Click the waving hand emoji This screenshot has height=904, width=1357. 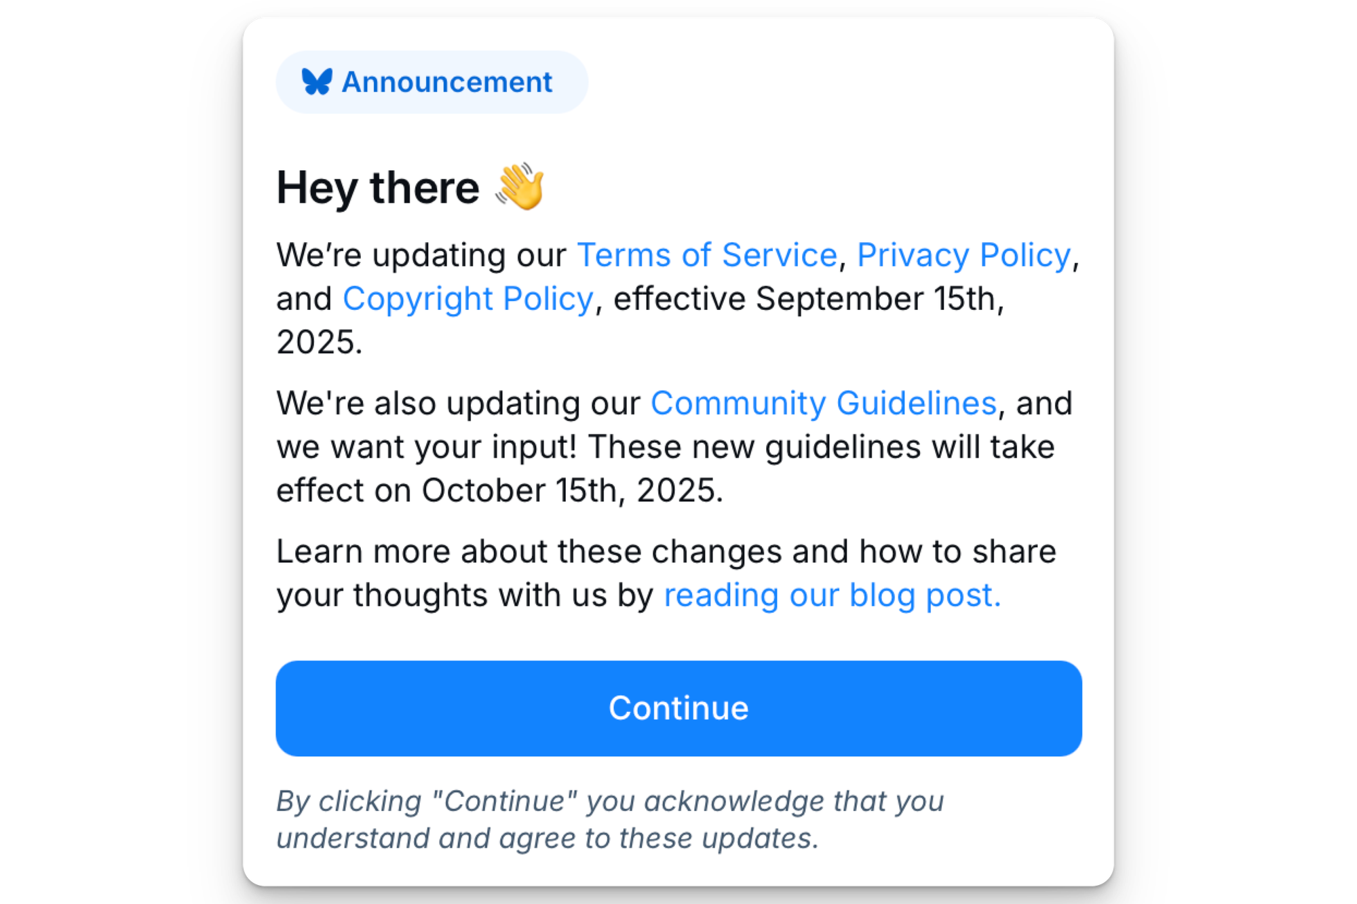tap(520, 186)
